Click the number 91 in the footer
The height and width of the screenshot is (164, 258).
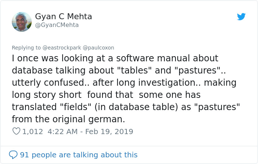tap(24, 155)
